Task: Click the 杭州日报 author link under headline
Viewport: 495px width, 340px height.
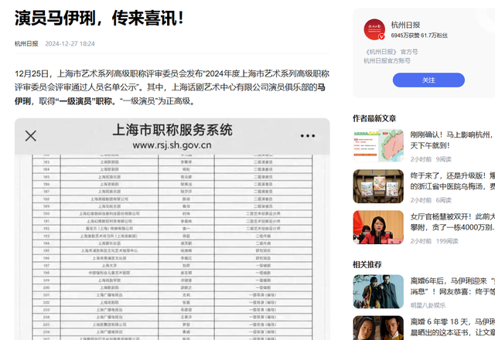Action: click(x=26, y=43)
